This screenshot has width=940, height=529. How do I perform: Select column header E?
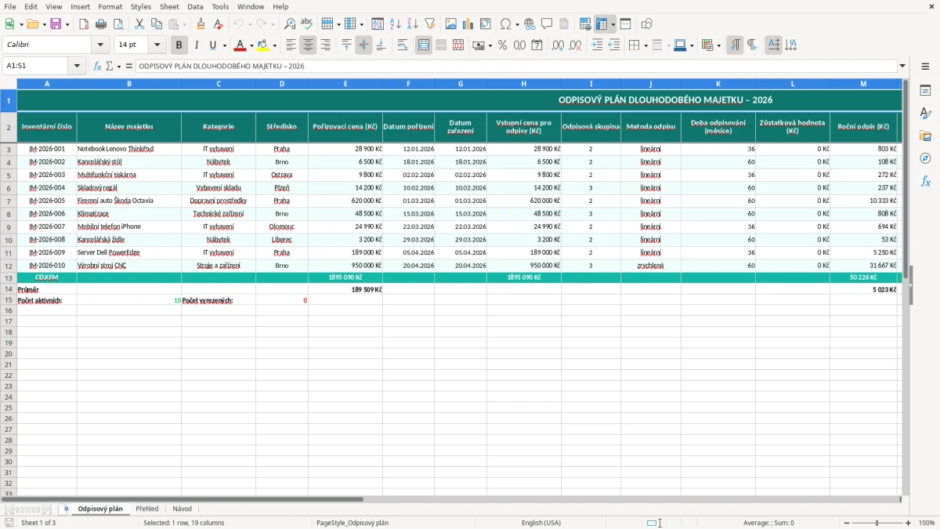coord(345,83)
